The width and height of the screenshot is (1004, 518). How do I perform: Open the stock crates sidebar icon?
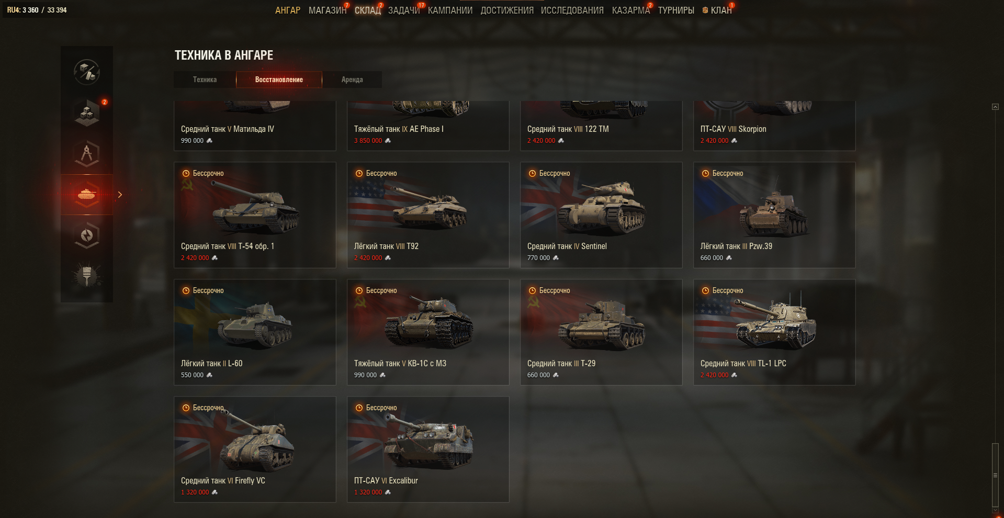(87, 112)
